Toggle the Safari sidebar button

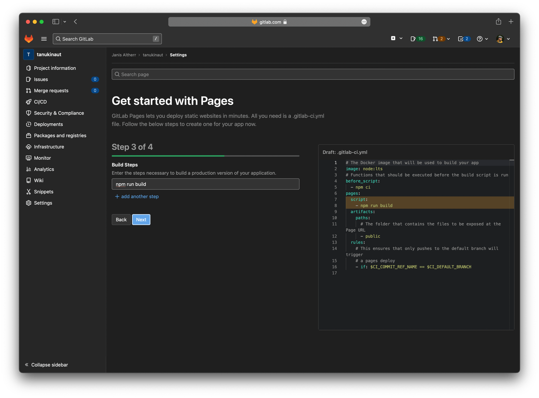coord(56,22)
